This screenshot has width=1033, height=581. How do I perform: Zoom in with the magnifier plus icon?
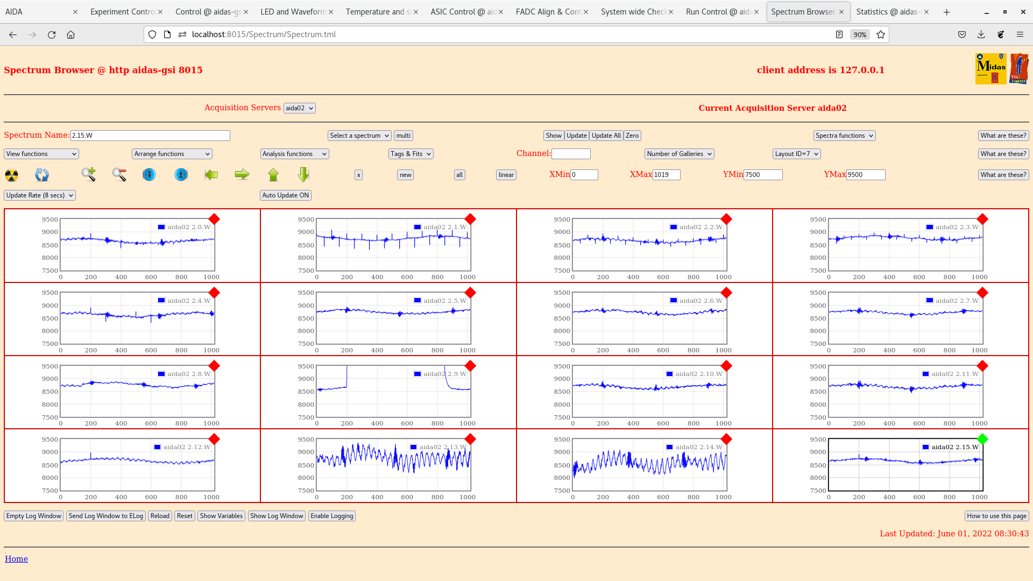[89, 174]
